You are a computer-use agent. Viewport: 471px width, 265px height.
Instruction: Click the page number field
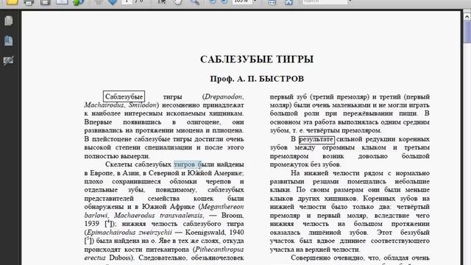[x=127, y=1]
